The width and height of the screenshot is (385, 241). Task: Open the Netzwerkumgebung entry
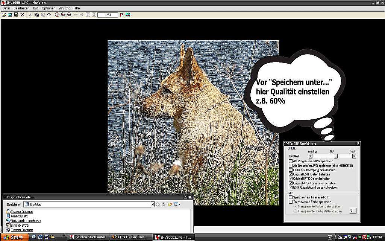[26, 221]
